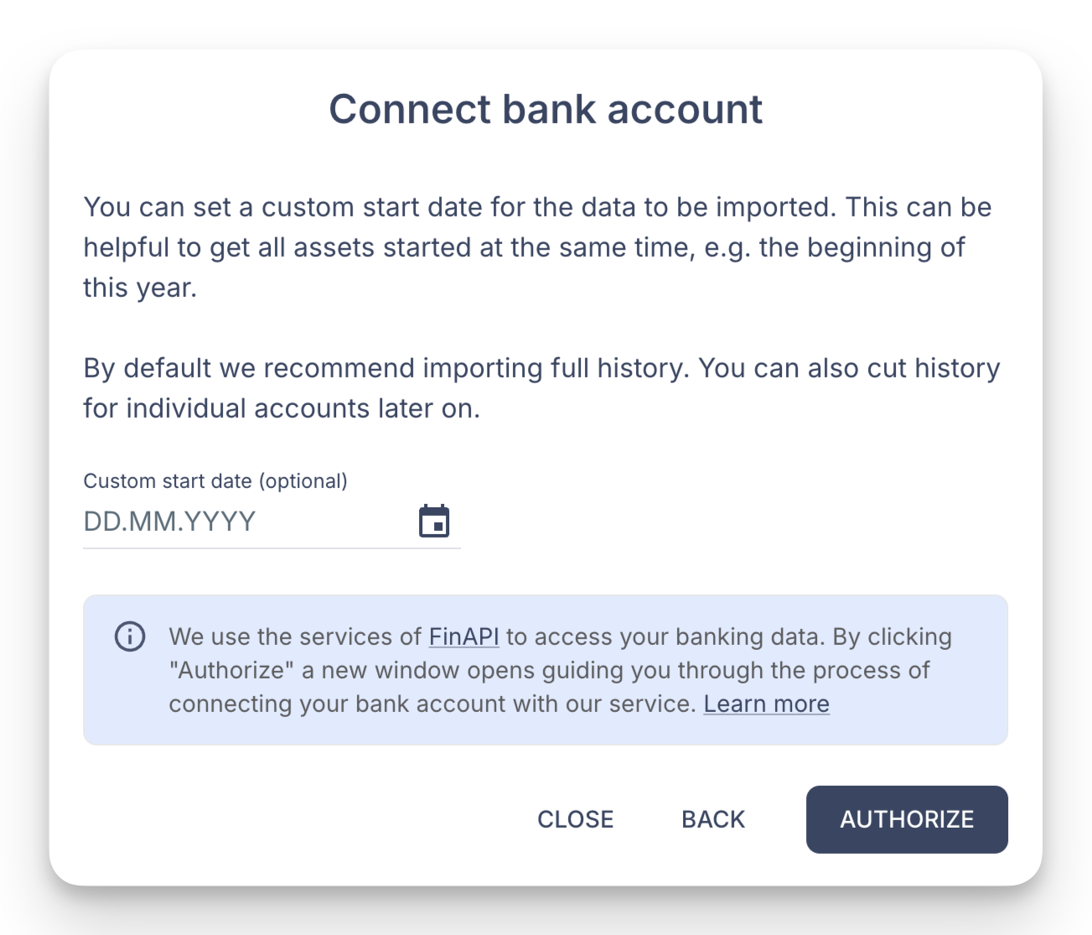Open the FinAPI link
This screenshot has width=1092, height=935.
pyautogui.click(x=463, y=636)
